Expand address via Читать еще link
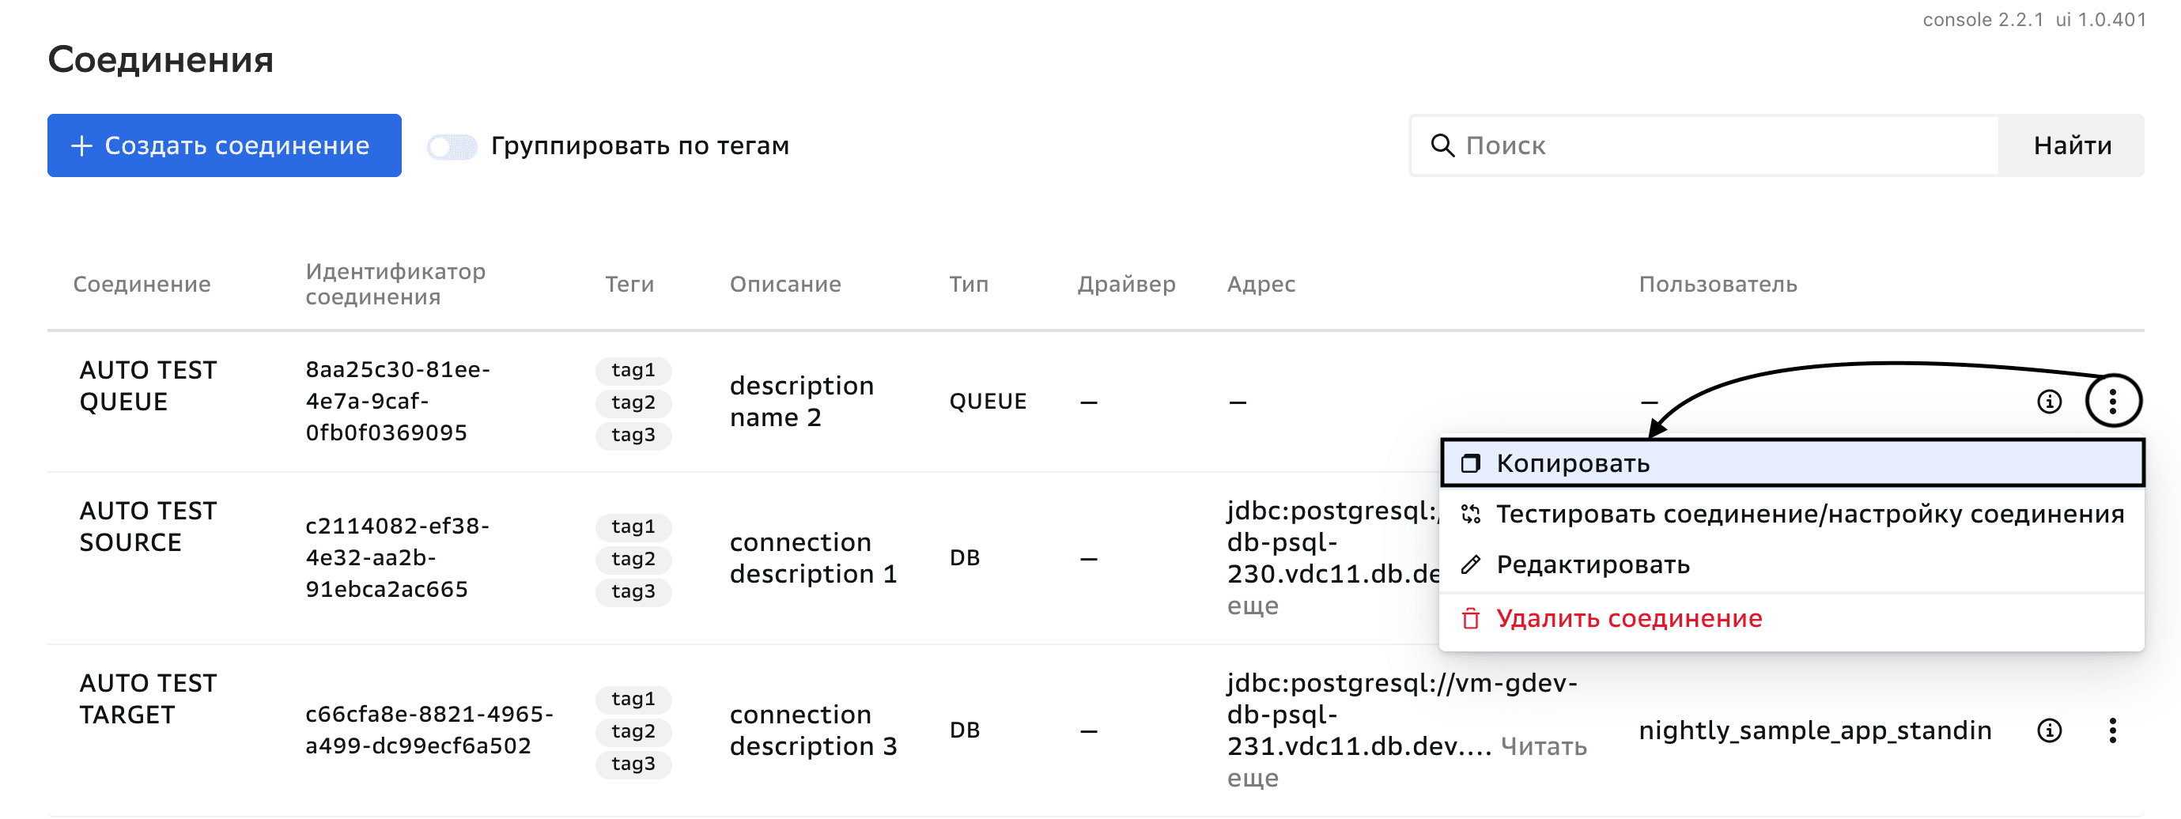Screen dimensions: 2181x819 pyautogui.click(x=1543, y=746)
